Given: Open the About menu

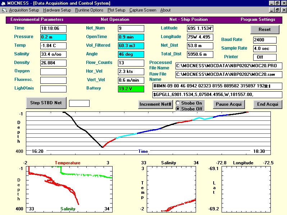Looking at the screenshot, I should (165, 10).
